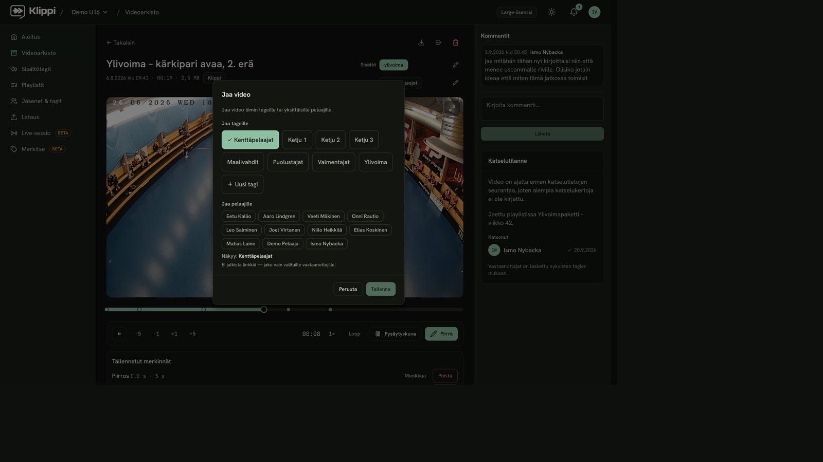
Task: Open playback speed 1× selector
Action: point(332,334)
